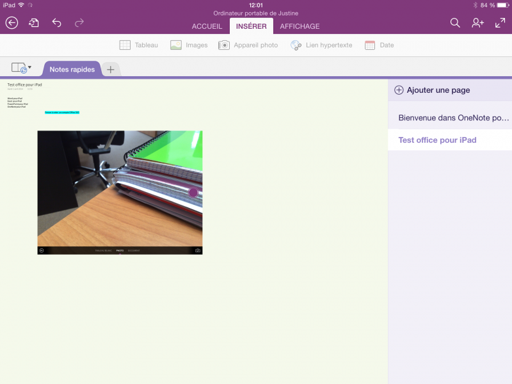This screenshot has height=384, width=512.
Task: Insert a table with Tableau icon
Action: (125, 45)
